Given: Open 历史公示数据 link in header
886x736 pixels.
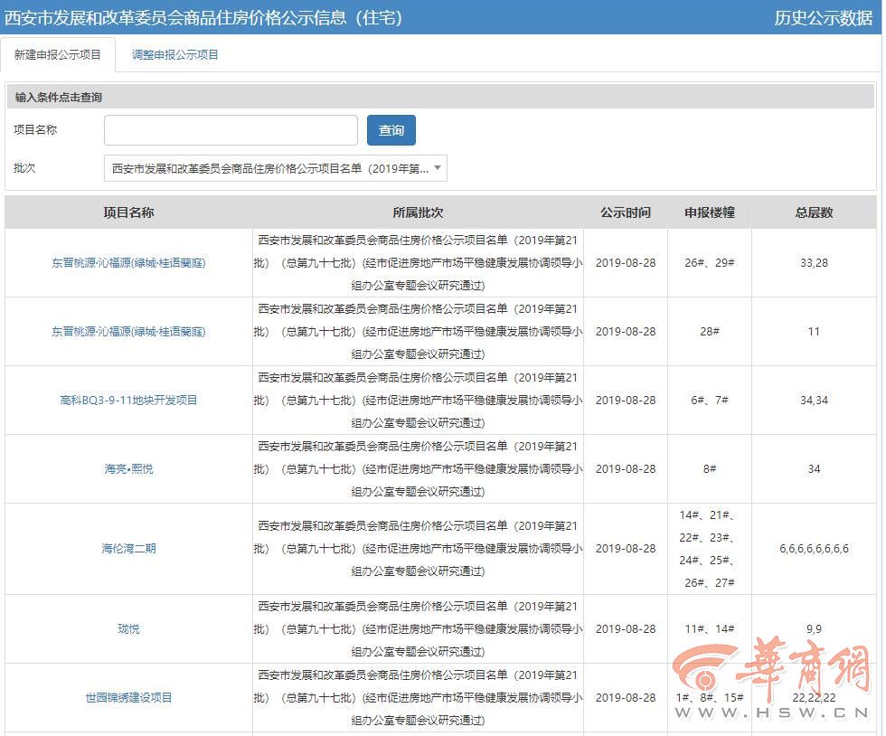Looking at the screenshot, I should pos(823,18).
